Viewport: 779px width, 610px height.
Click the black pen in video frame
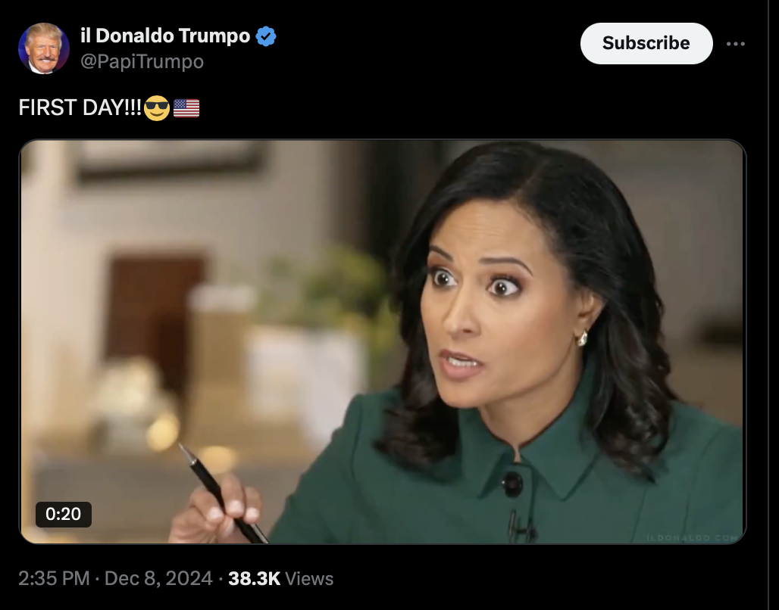(x=223, y=494)
